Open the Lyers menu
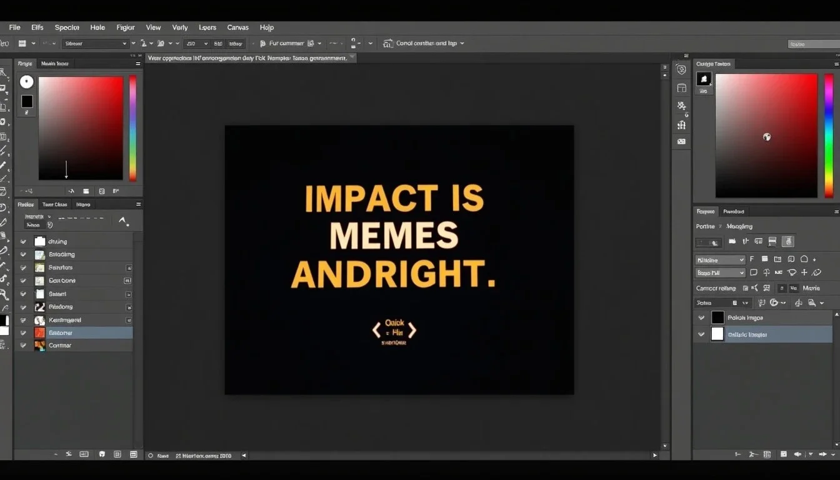840x480 pixels. [x=207, y=27]
